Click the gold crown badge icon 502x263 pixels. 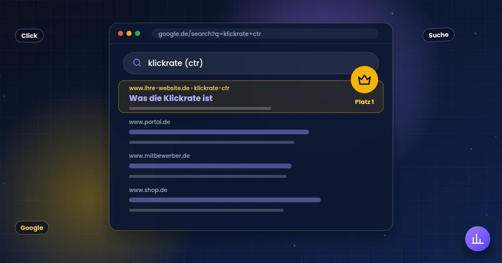[364, 79]
